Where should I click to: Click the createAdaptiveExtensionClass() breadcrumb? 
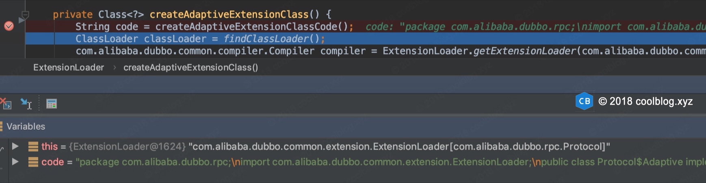click(191, 67)
